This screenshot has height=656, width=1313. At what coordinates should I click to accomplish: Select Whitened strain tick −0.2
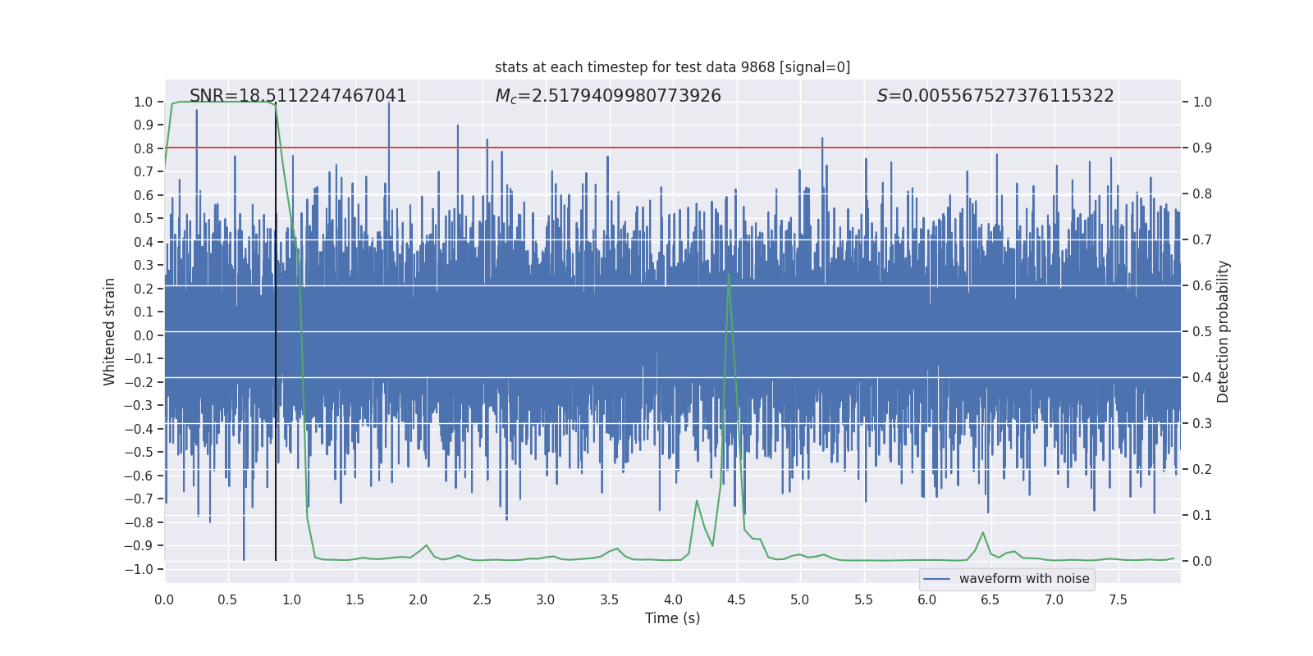click(x=139, y=382)
